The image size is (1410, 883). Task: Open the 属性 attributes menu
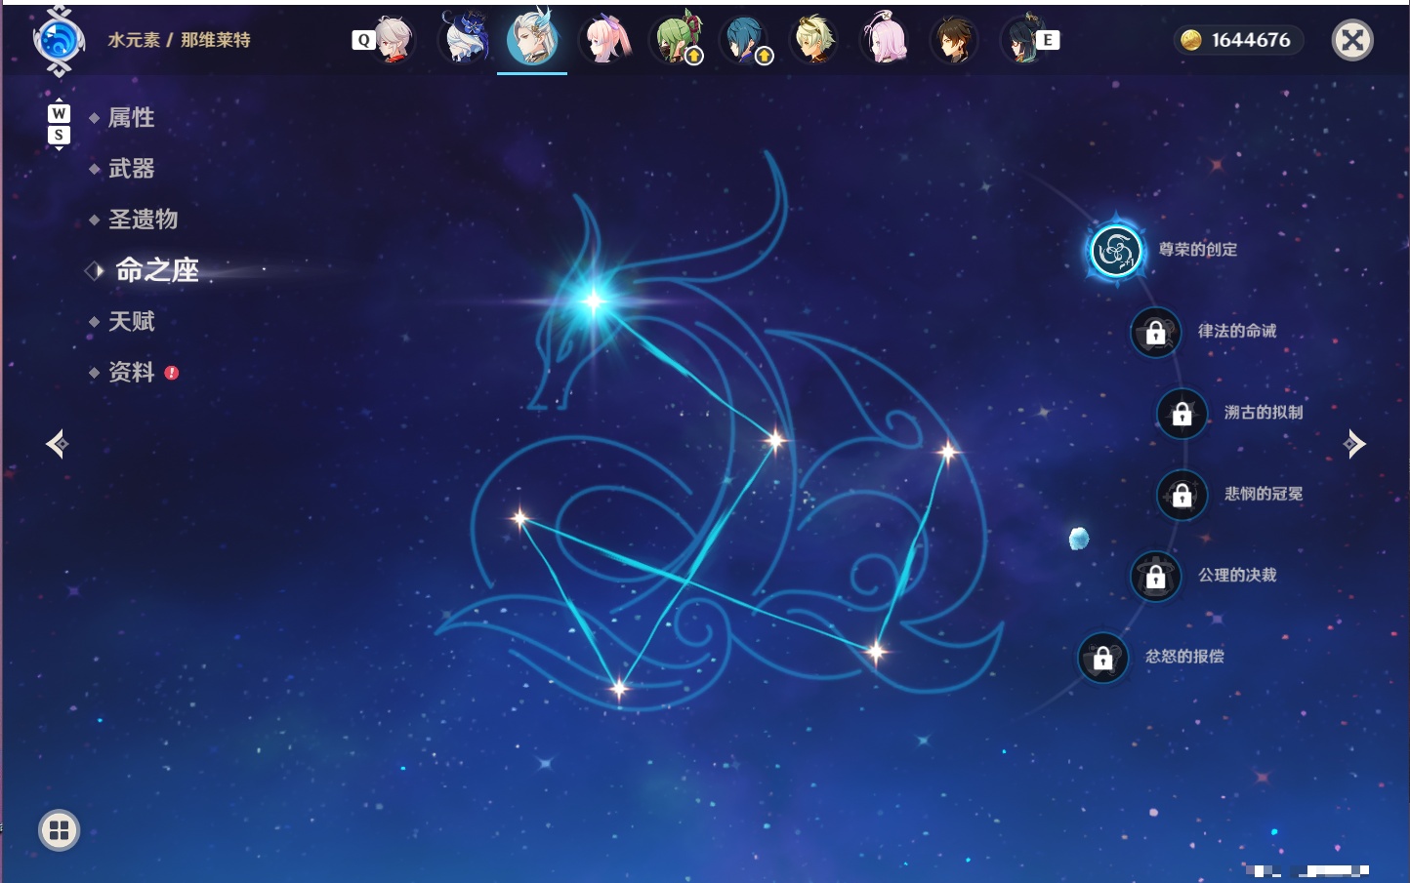click(131, 118)
